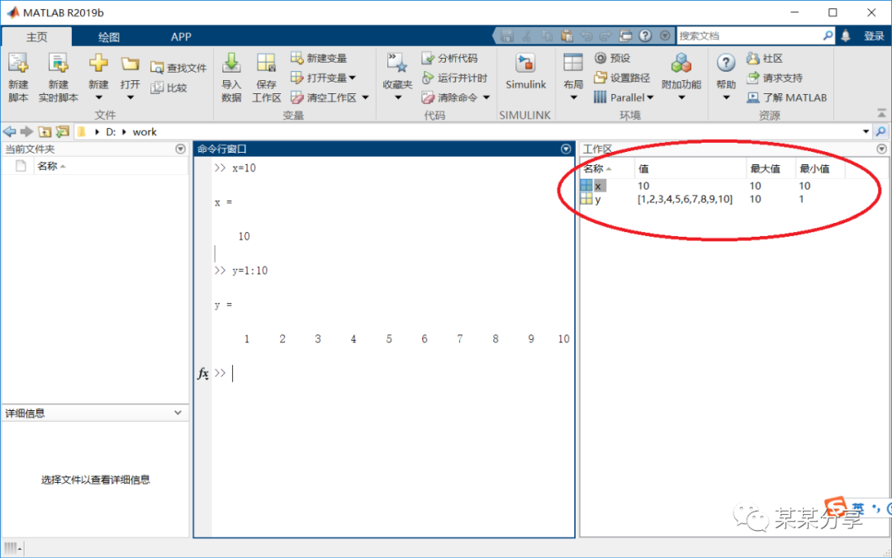Click Request Support (请求支持)
This screenshot has height=558, width=892.
(x=774, y=78)
